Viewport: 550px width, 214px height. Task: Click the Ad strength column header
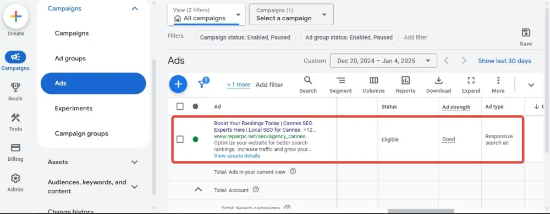pyautogui.click(x=456, y=106)
